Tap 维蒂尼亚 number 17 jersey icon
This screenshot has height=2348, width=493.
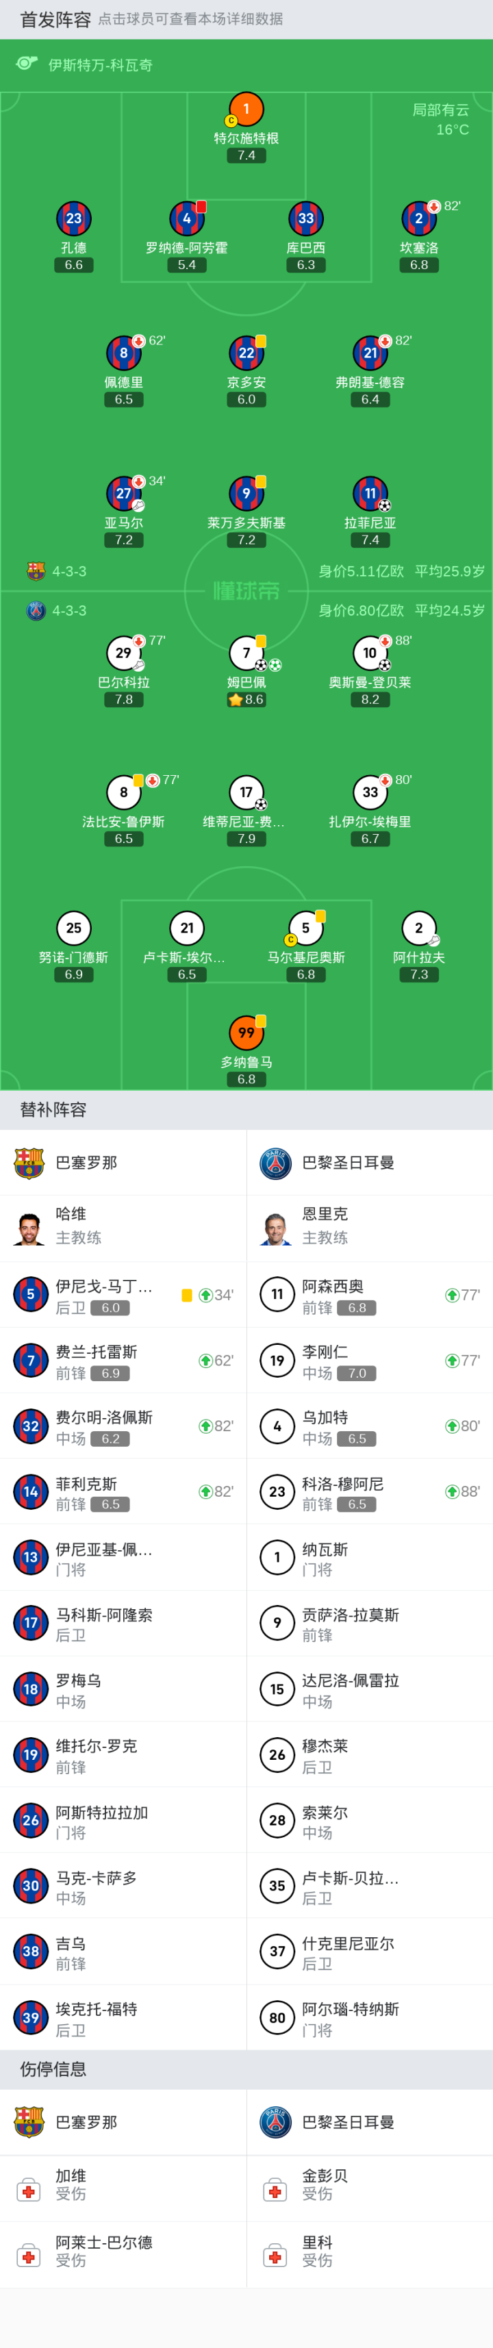(x=246, y=792)
